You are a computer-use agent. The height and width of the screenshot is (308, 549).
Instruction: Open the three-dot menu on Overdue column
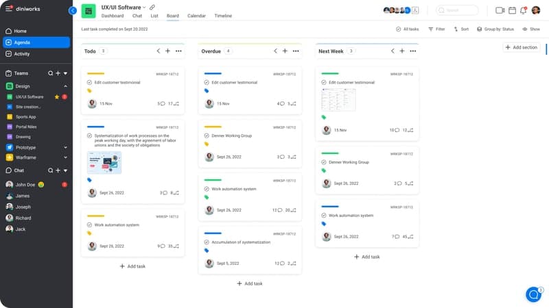pyautogui.click(x=296, y=51)
